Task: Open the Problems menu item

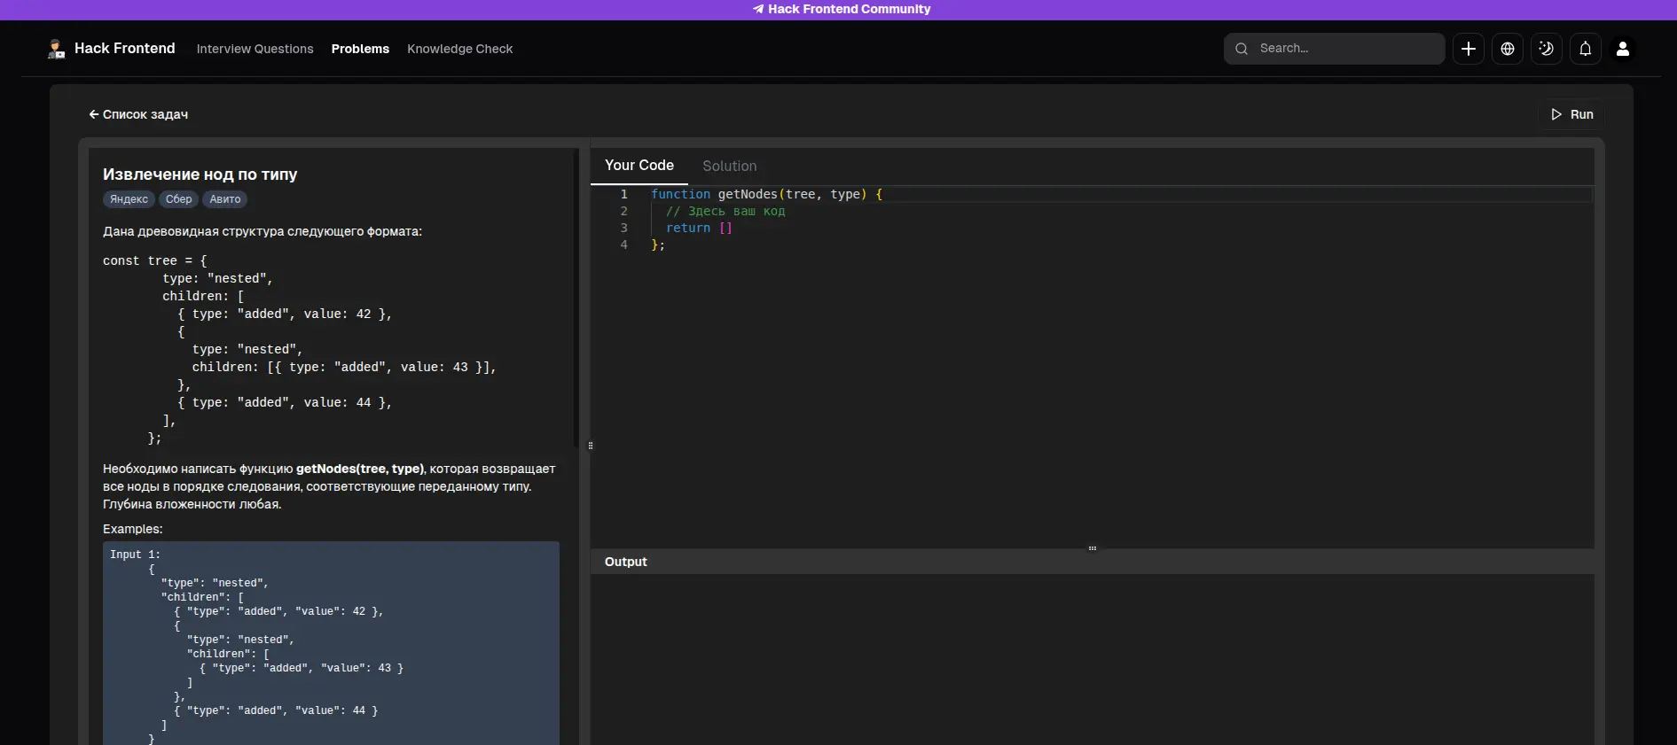Action: [x=360, y=49]
